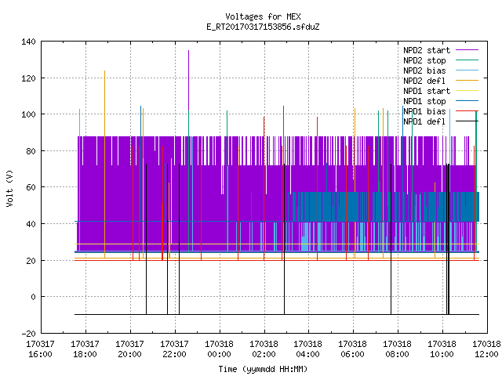The height and width of the screenshot is (376, 502).
Task: Click the chart title "Voltages for MEX"
Action: [x=263, y=16]
